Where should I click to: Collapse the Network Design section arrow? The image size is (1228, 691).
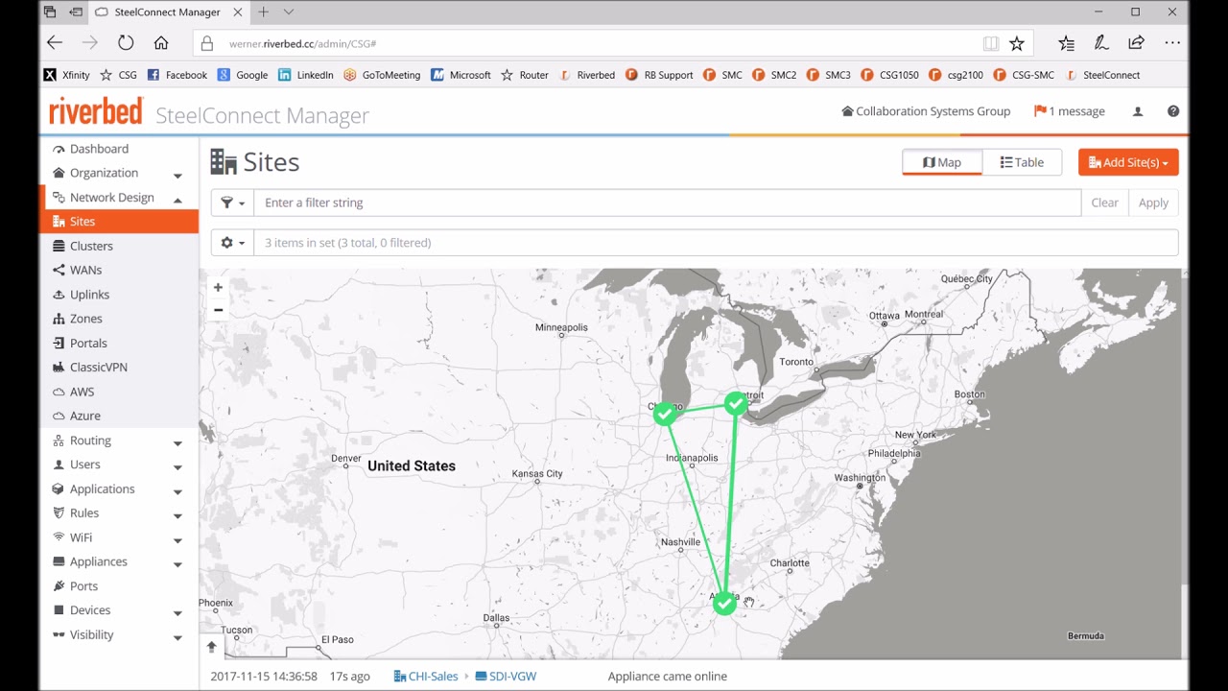[177, 199]
